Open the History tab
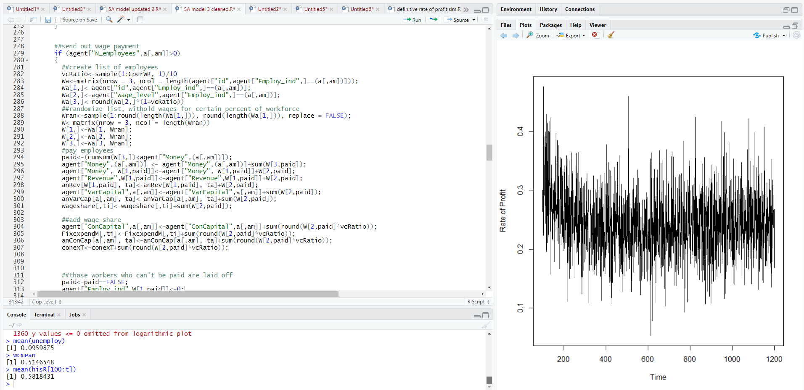 [x=548, y=9]
